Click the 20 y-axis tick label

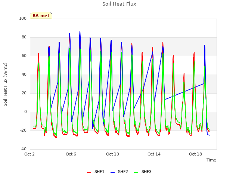point(24,93)
